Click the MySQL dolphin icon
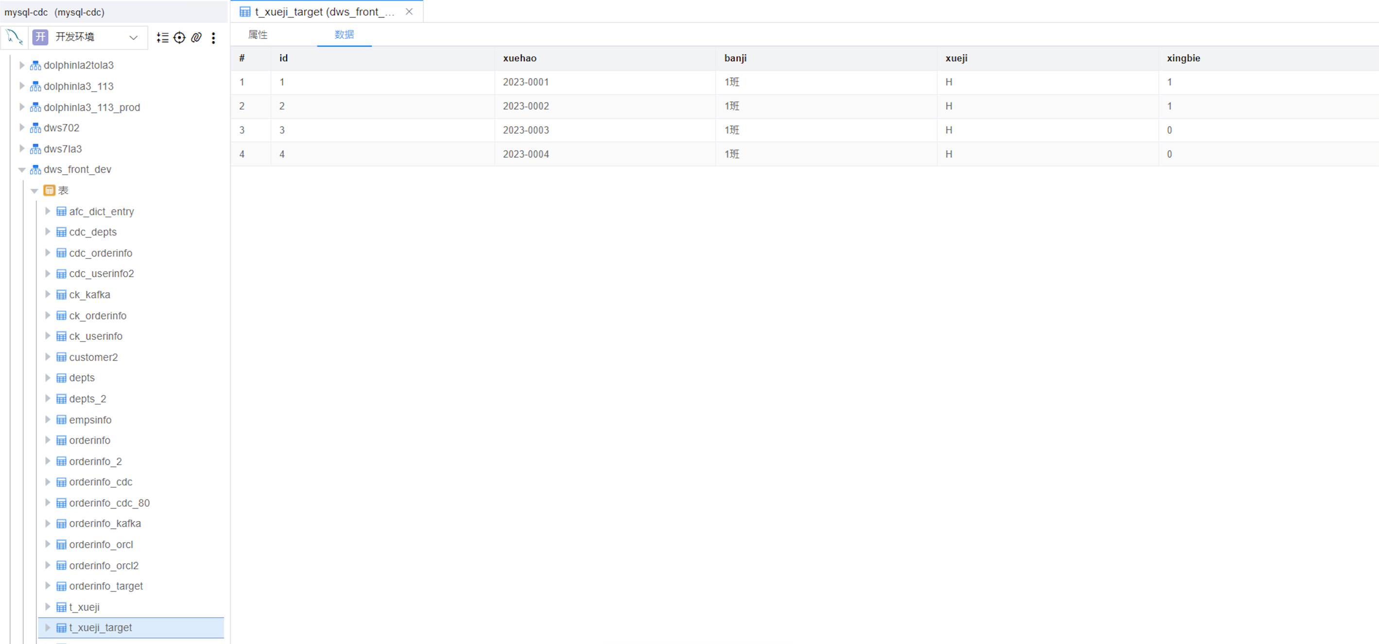This screenshot has height=644, width=1379. pos(15,37)
